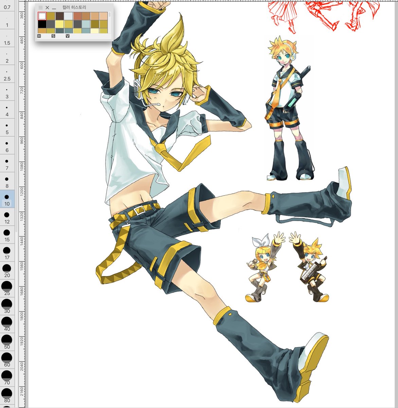Select the 30 brush size preset
Viewport: 398px width, 408px height.
point(7,306)
